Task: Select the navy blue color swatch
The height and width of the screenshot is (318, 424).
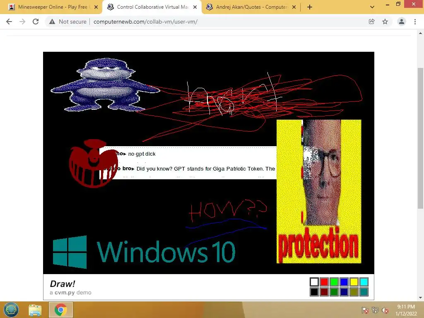Action: pyautogui.click(x=344, y=292)
